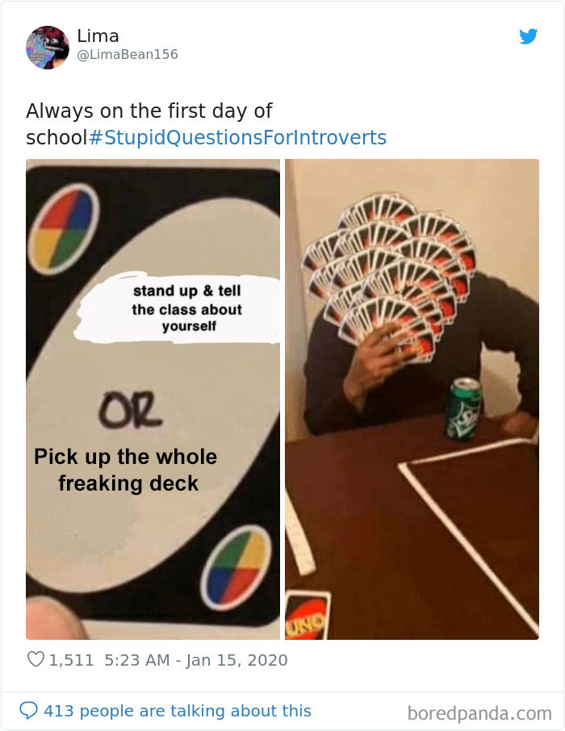This screenshot has width=565, height=731.
Task: Click the 'stand up & tell the class' caption
Action: [186, 308]
